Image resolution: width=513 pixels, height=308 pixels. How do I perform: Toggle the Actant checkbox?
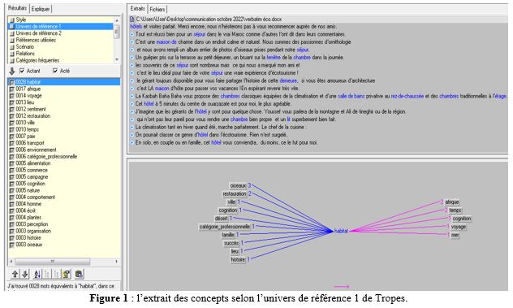click(x=22, y=71)
